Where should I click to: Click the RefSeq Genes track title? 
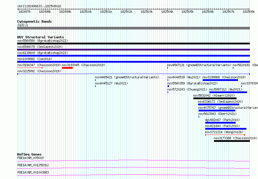[x=29, y=154]
